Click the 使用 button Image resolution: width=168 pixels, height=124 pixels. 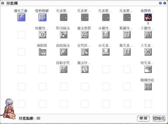tap(143, 118)
